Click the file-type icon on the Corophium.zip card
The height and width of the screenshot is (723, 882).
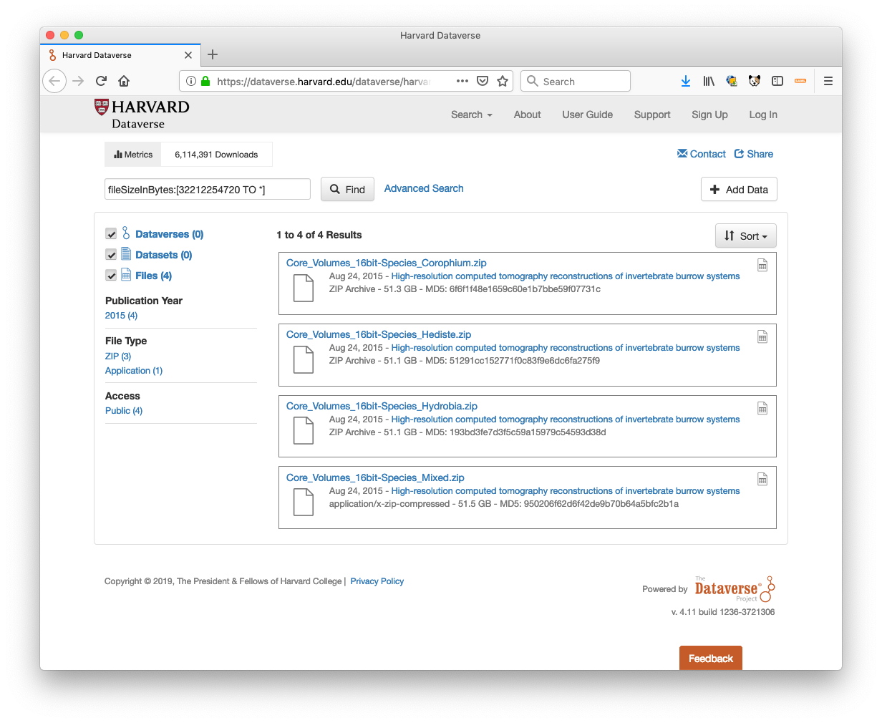(x=762, y=265)
